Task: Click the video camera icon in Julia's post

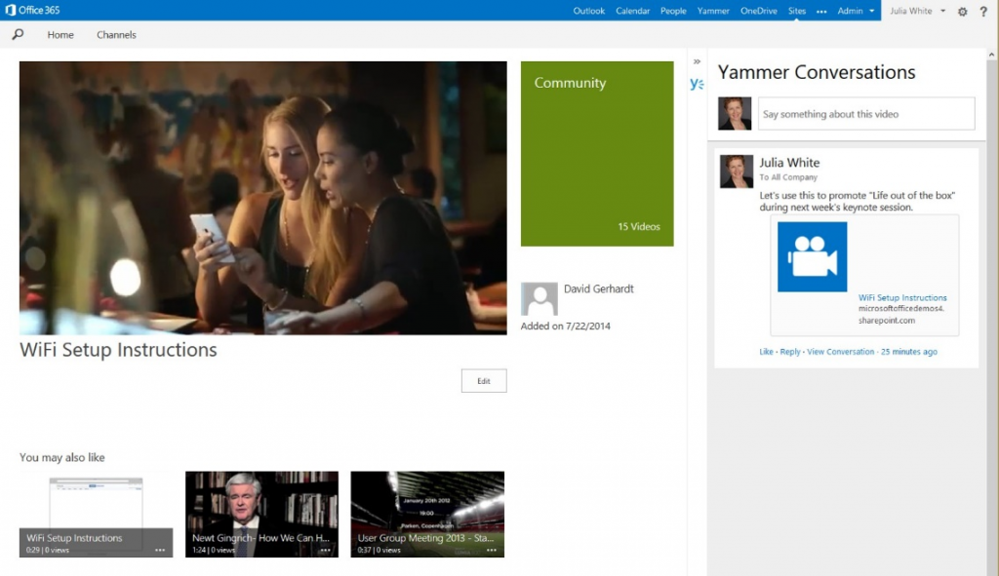Action: tap(812, 257)
